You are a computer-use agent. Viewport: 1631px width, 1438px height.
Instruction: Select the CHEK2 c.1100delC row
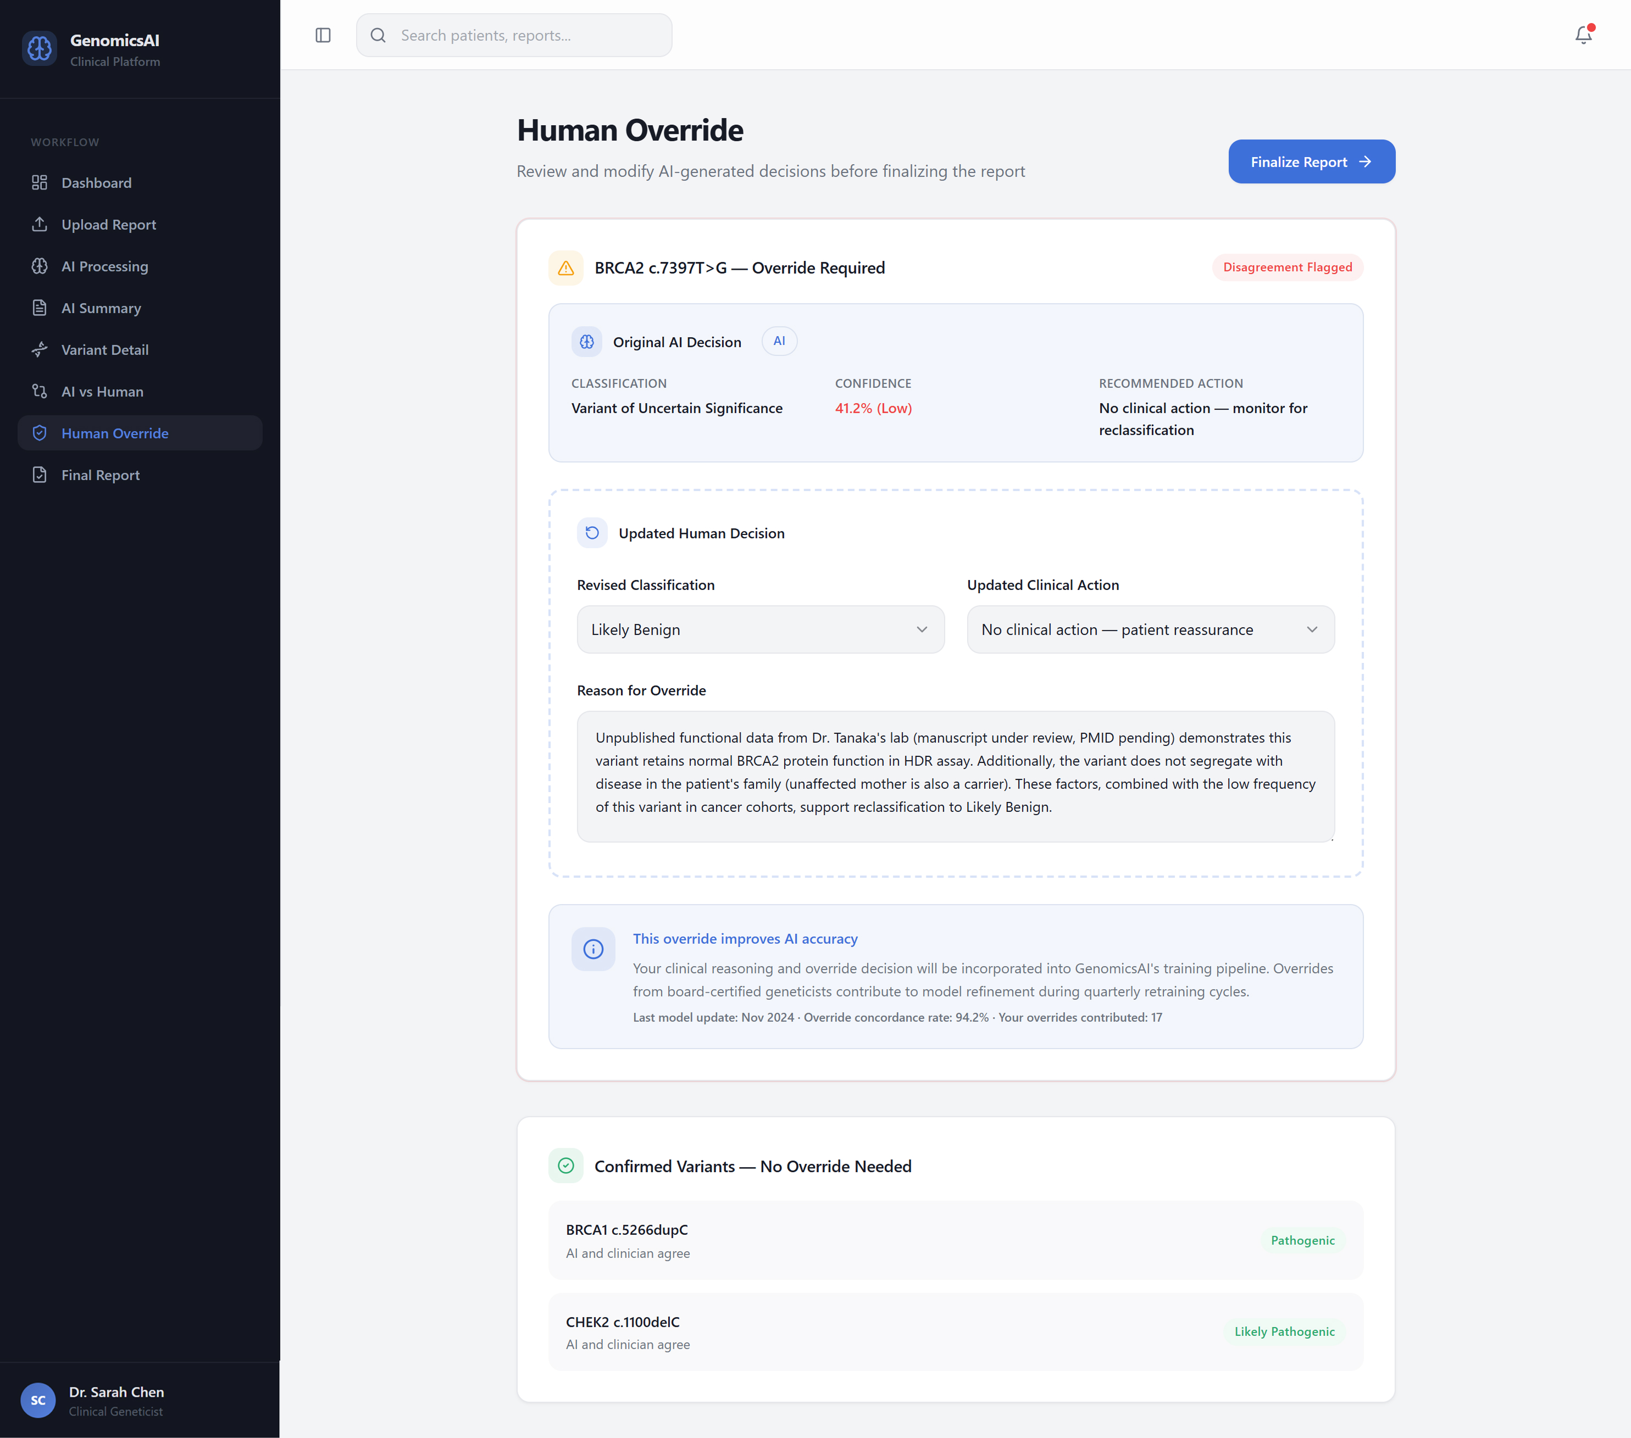click(x=955, y=1331)
